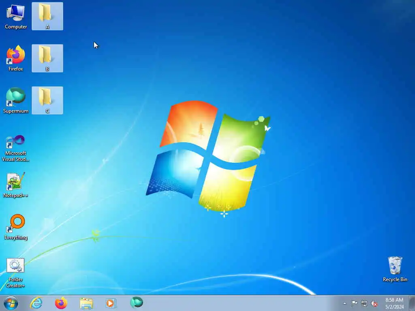This screenshot has width=415, height=311.
Task: Select folder C on the desktop
Action: point(47,100)
